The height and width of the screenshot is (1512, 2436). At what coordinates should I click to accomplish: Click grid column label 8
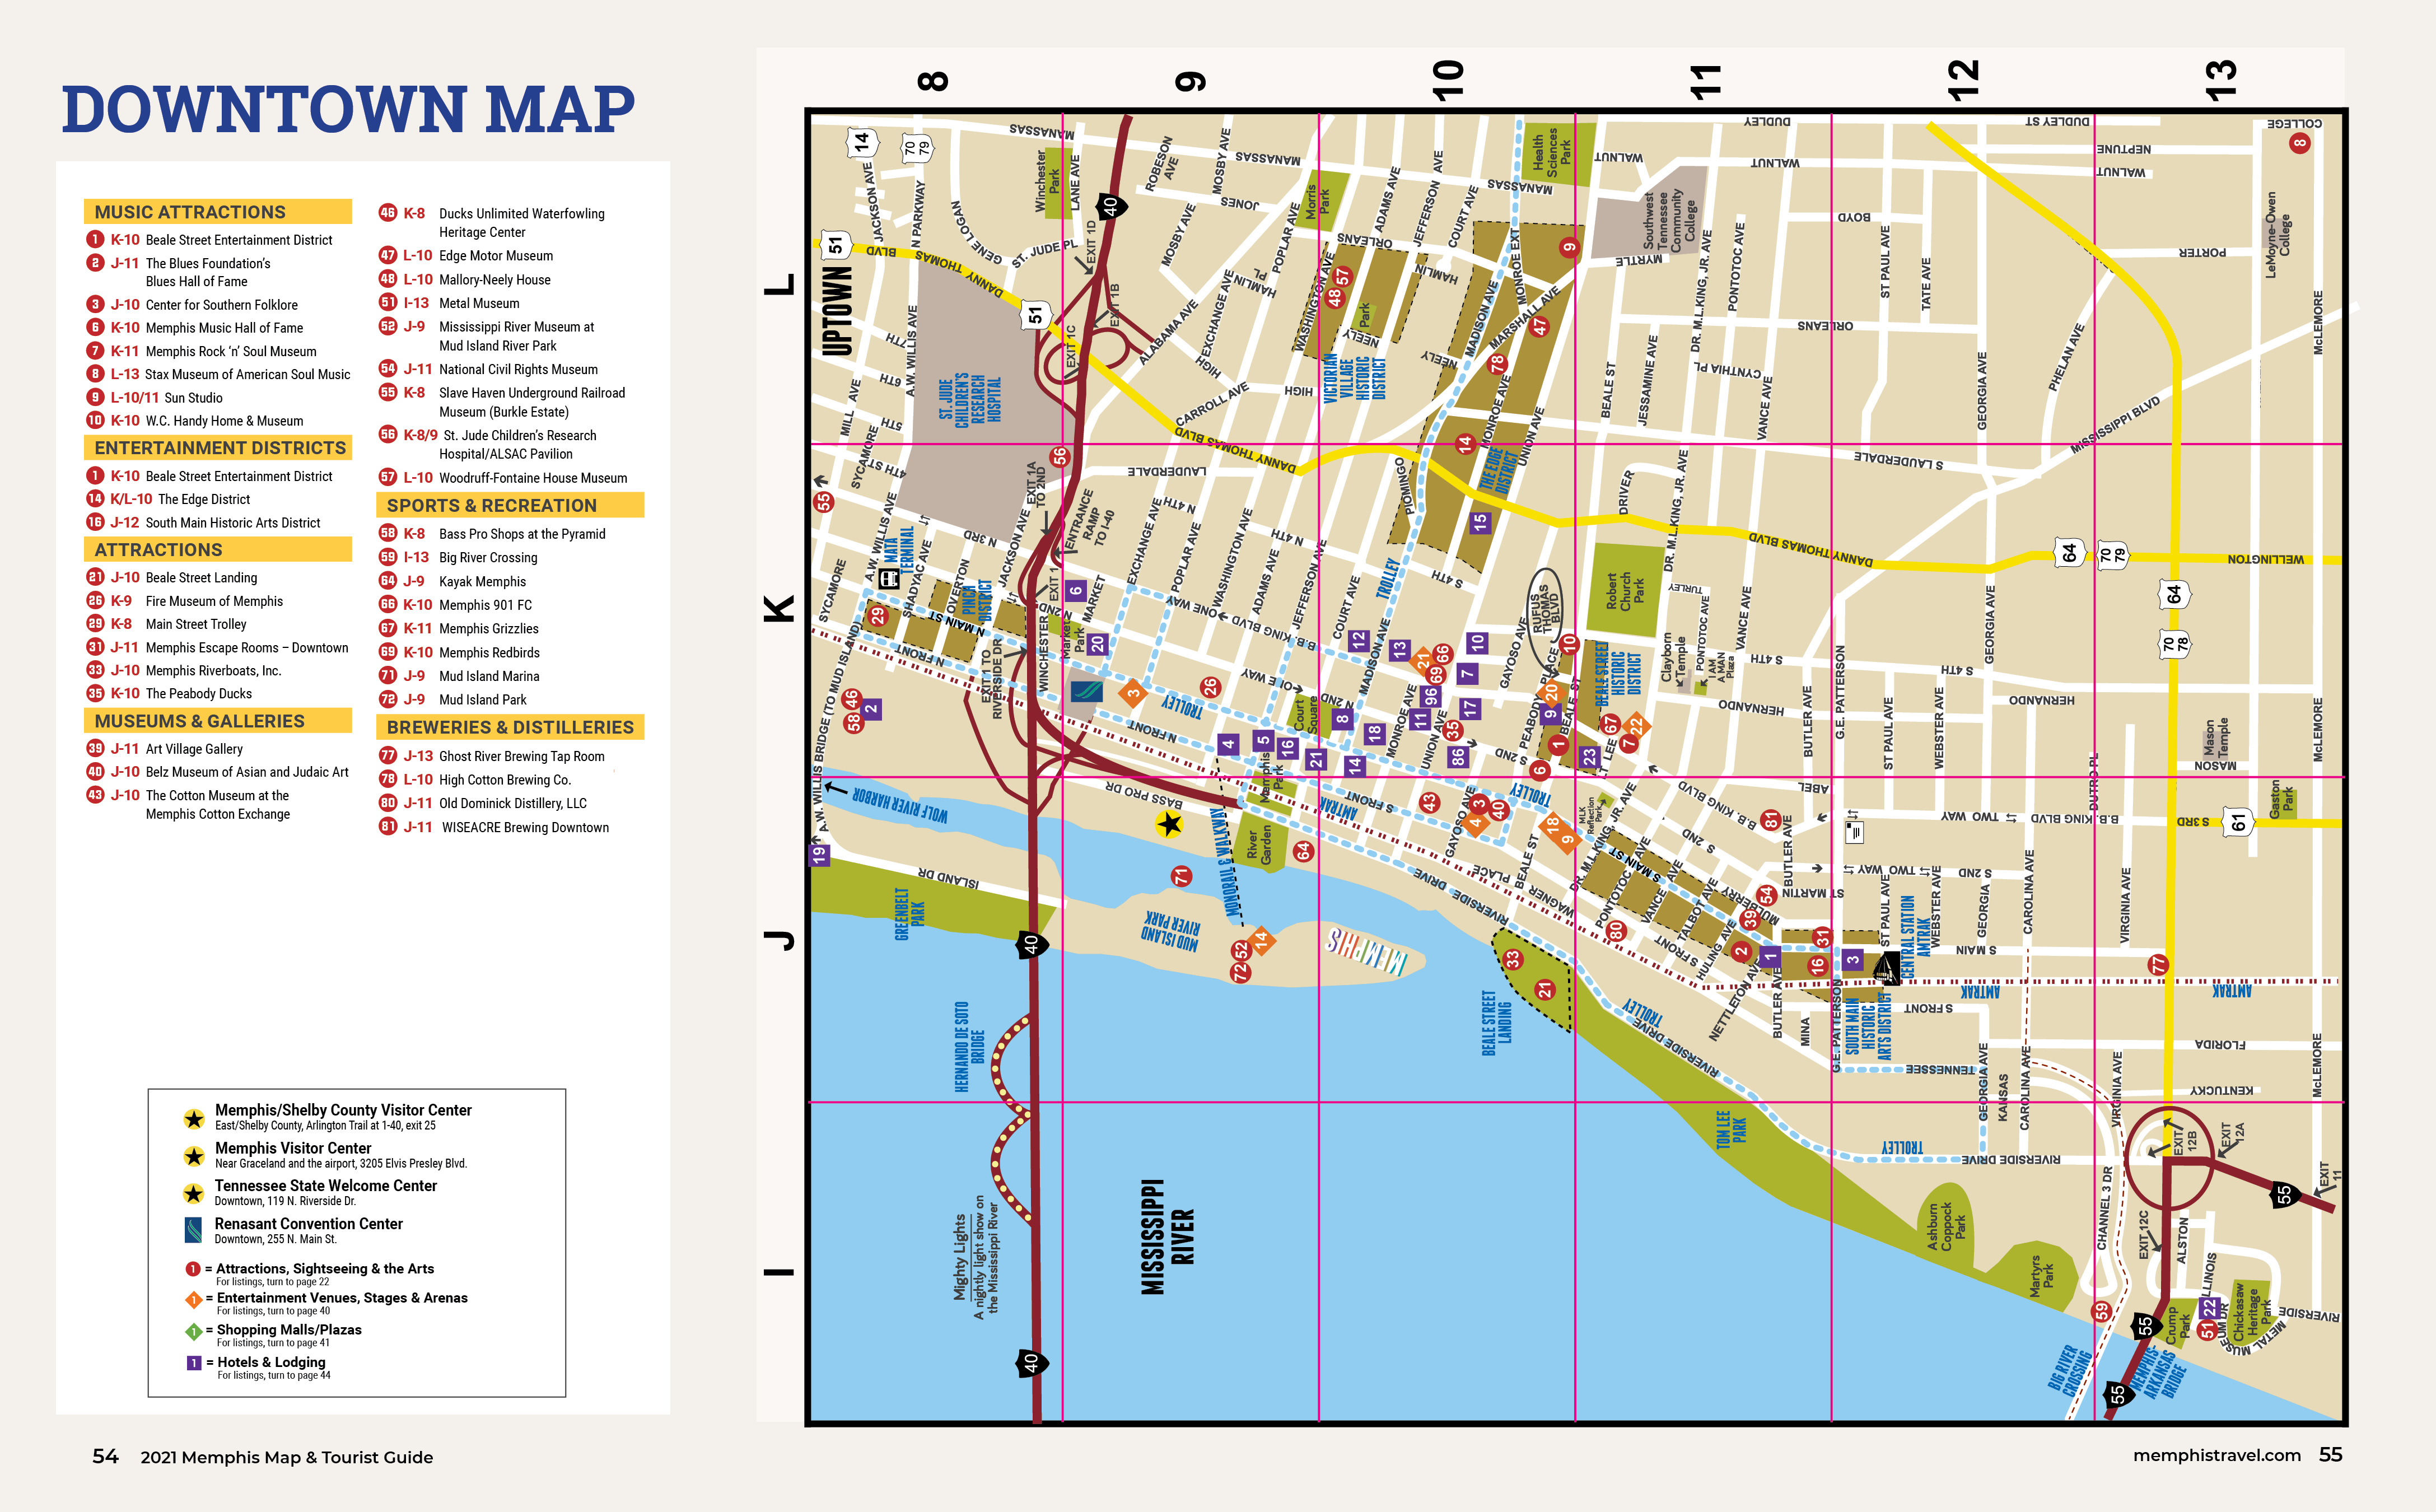(x=932, y=81)
